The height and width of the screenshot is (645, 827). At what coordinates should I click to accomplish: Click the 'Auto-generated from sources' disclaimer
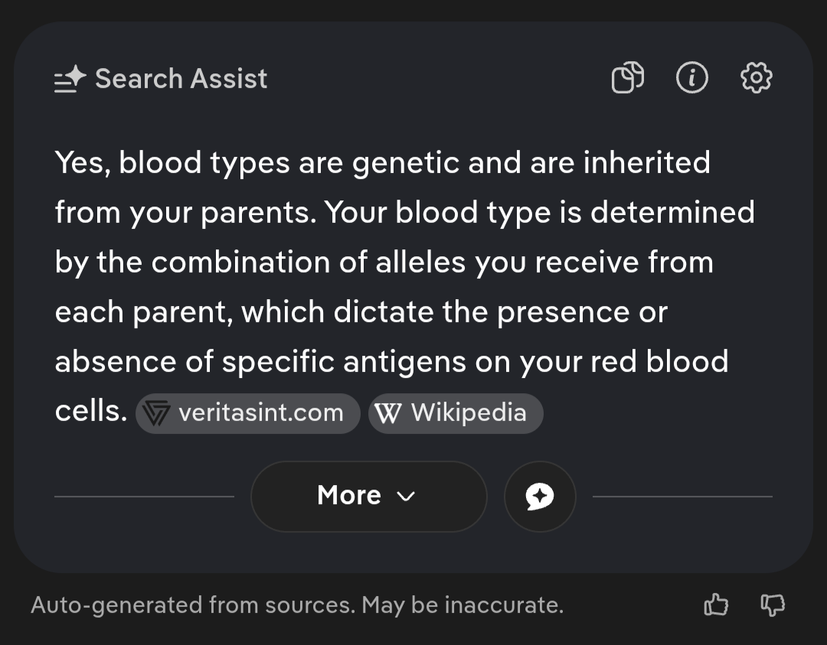297,606
